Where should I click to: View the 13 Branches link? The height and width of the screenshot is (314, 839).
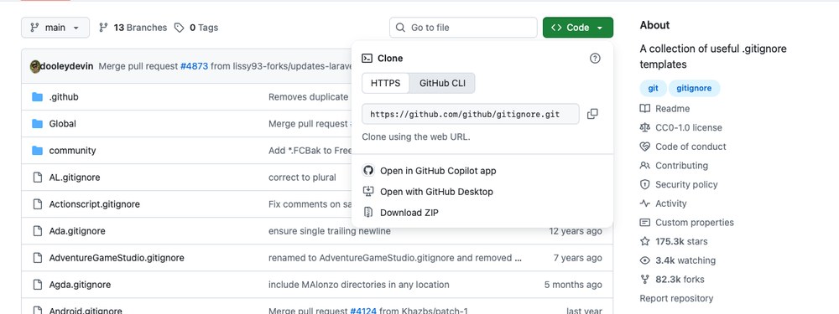point(133,28)
